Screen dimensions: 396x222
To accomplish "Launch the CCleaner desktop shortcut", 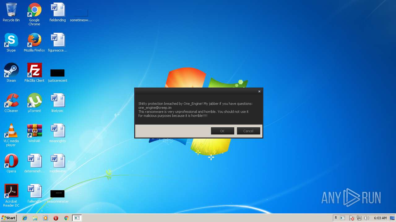I will [x=11, y=103].
